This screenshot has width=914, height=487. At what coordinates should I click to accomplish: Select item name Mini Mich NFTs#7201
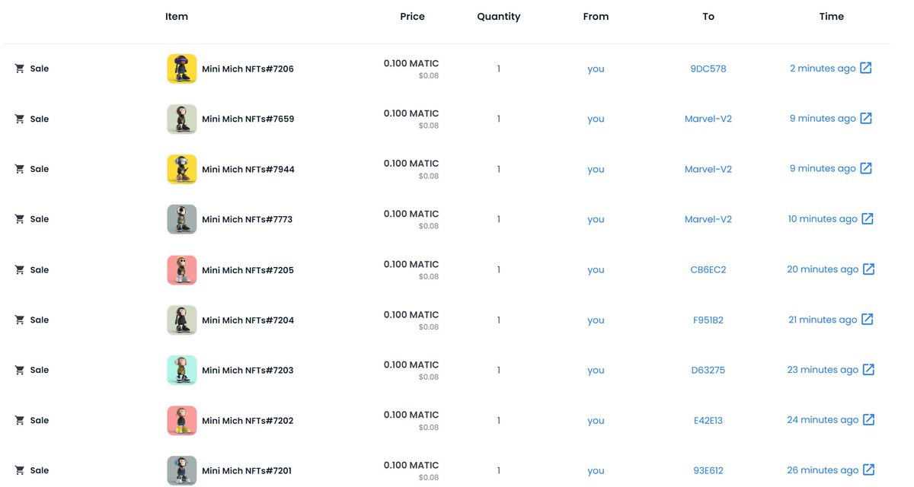247,471
